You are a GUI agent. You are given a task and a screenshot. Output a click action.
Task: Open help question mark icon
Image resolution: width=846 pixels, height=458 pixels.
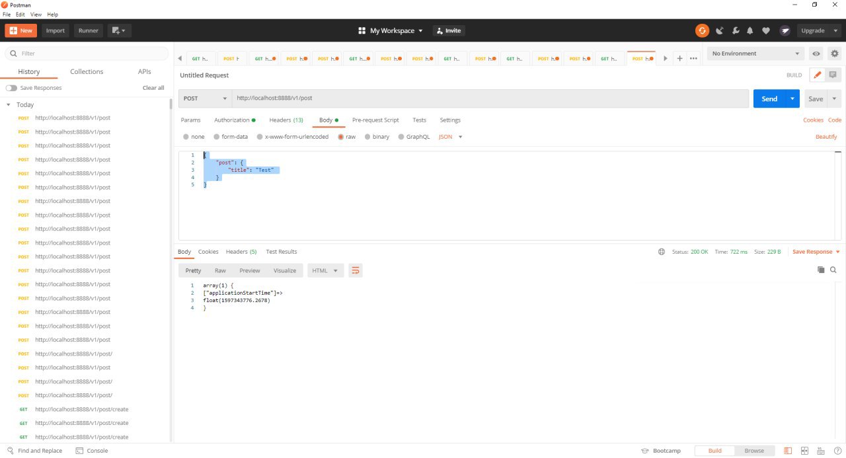pos(836,451)
